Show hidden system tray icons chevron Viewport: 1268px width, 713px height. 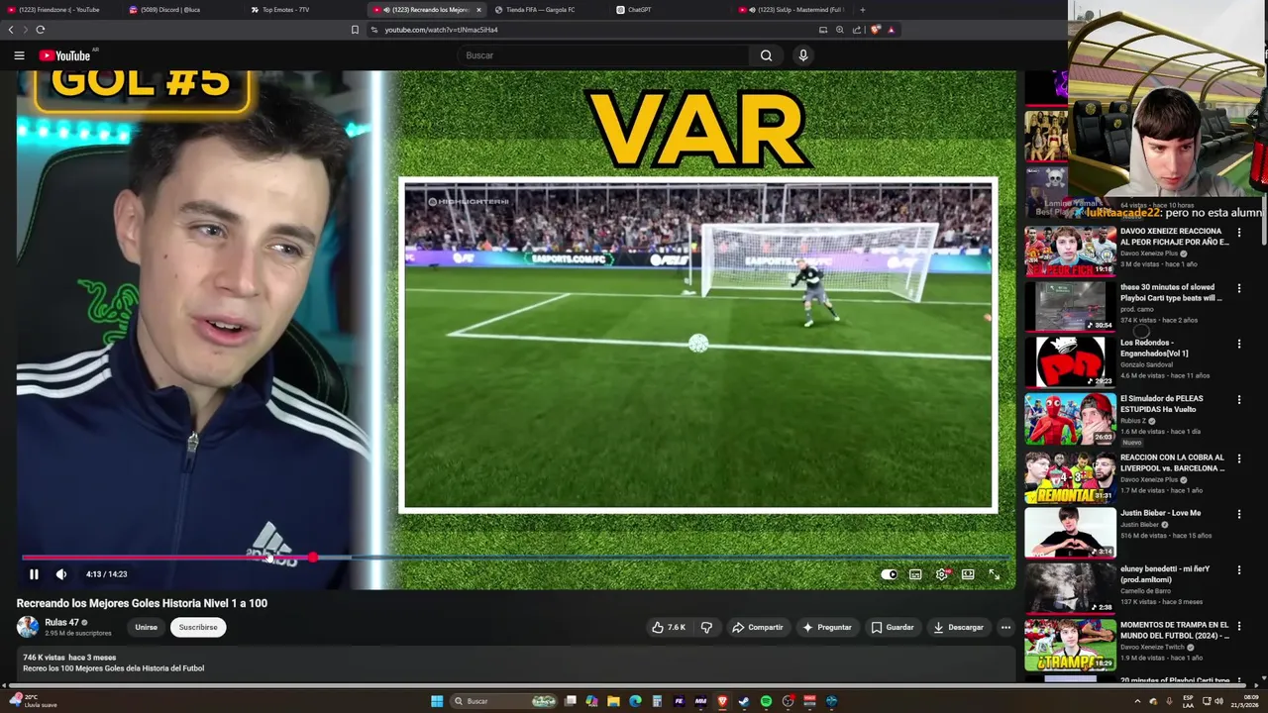pyautogui.click(x=1137, y=701)
